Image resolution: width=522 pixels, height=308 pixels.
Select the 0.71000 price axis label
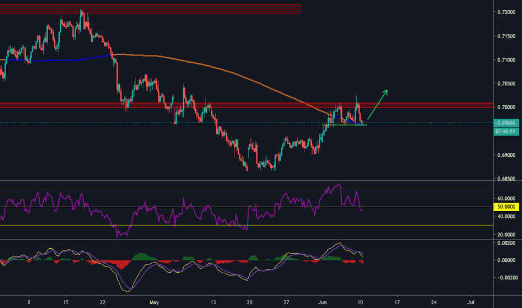click(506, 60)
